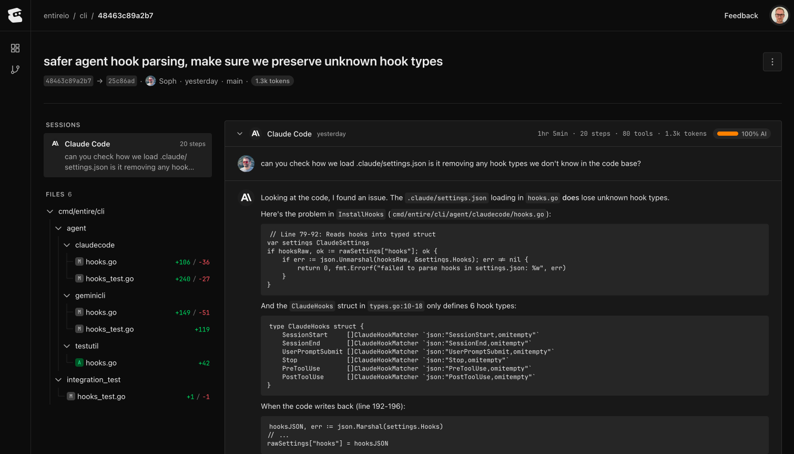Open the dashboard grid icon in sidebar

click(x=15, y=48)
